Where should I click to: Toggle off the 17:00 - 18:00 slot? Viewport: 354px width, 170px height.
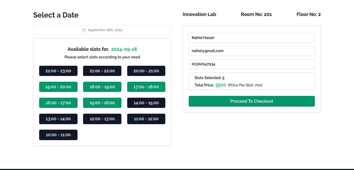pyautogui.click(x=146, y=87)
